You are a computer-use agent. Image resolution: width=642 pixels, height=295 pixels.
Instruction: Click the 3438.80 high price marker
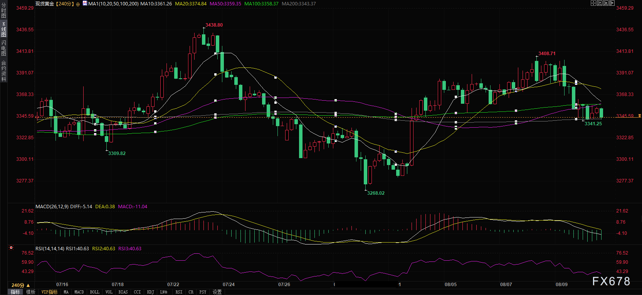[214, 25]
